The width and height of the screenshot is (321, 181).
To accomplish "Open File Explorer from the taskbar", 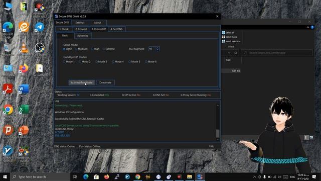I will pyautogui.click(x=190, y=176).
